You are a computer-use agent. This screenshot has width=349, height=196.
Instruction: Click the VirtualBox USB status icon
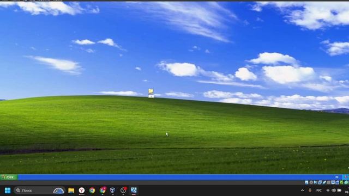pos(324,182)
